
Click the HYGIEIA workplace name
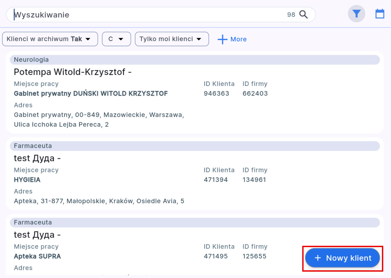(x=27, y=180)
